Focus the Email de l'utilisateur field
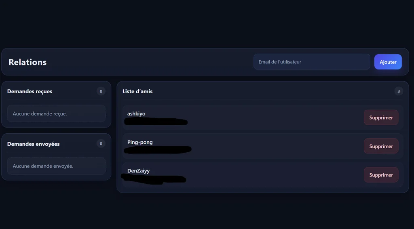The height and width of the screenshot is (229, 414). (x=311, y=62)
